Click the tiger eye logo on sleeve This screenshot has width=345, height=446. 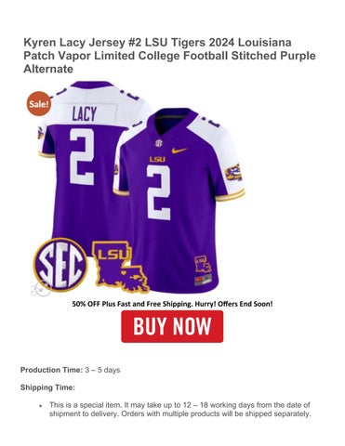[233, 173]
